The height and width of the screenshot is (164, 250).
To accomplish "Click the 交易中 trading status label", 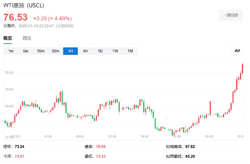I will tap(9, 26).
